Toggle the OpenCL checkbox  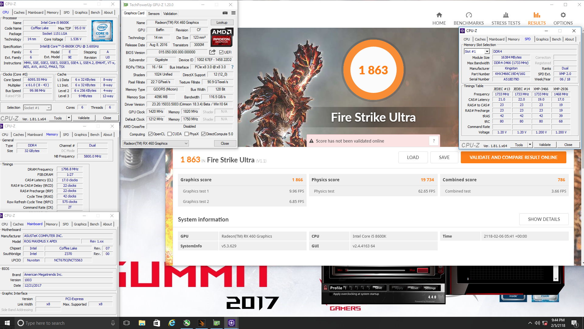(x=150, y=134)
